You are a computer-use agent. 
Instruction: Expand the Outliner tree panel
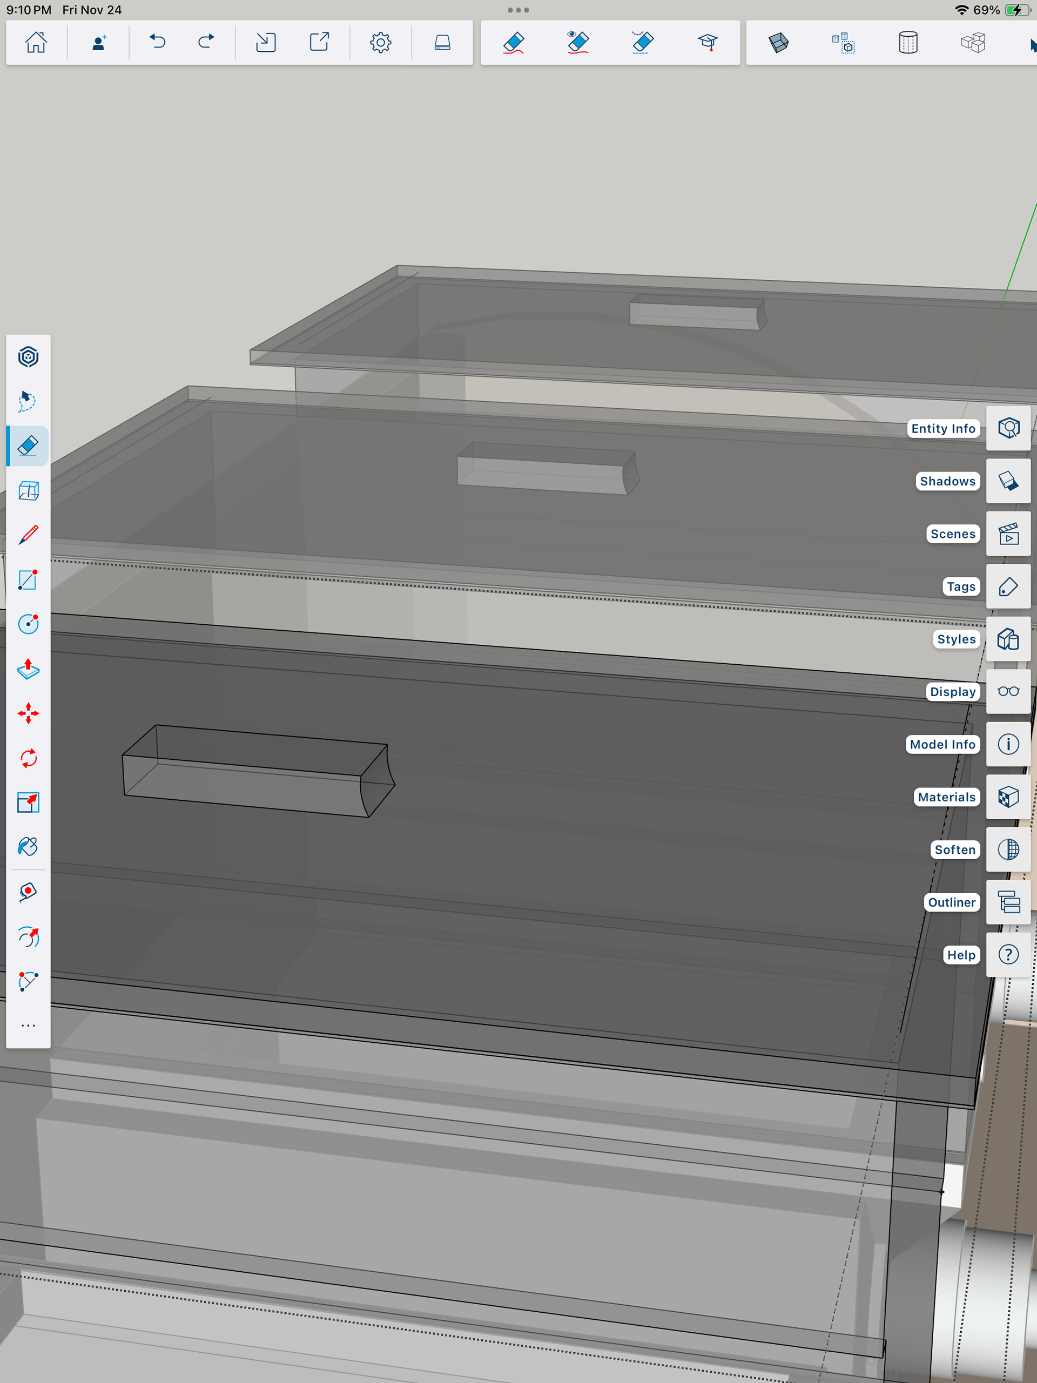[1008, 902]
